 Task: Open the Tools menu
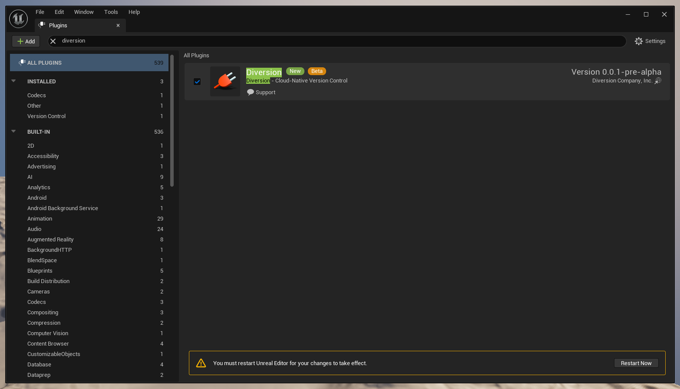(x=111, y=12)
